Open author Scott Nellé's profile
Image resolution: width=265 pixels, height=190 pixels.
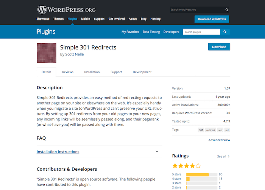[x=75, y=54]
